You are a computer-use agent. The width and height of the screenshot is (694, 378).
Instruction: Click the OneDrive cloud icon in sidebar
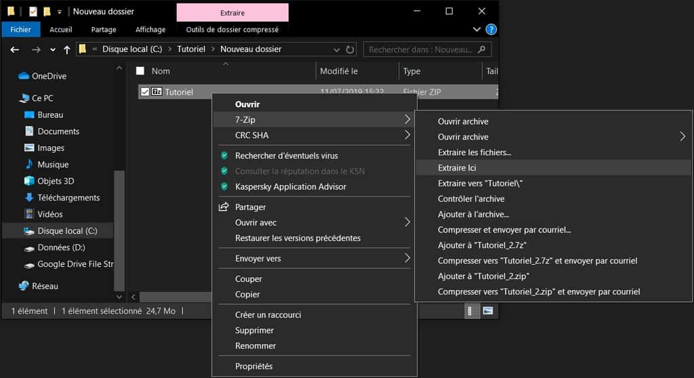24,76
